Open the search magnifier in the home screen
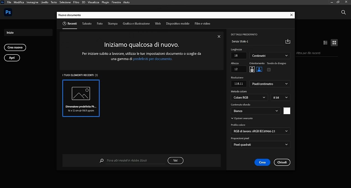This screenshot has width=351, height=188. (x=344, y=12)
